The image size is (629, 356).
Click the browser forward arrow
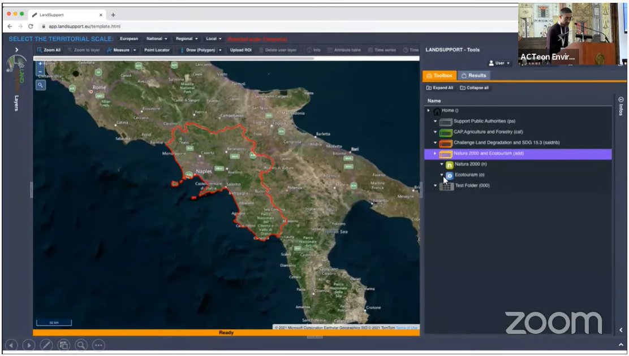[x=20, y=26]
